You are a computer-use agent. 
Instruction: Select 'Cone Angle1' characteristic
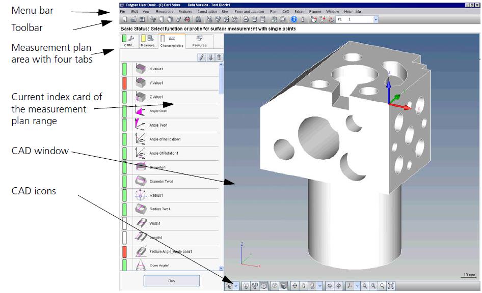tap(170, 265)
